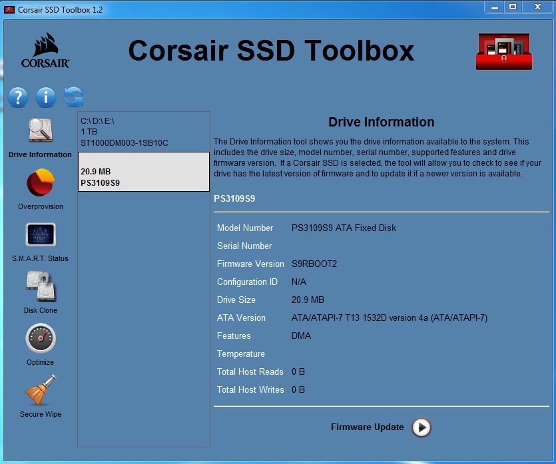Click the Overprovision sidebar label
The image size is (556, 464).
41,206
